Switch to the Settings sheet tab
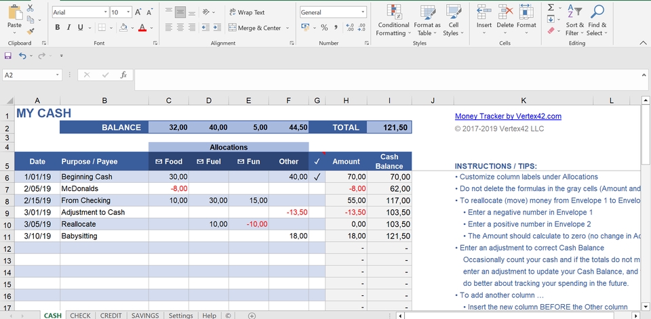Screen dimensions: 651x319 [x=180, y=315]
